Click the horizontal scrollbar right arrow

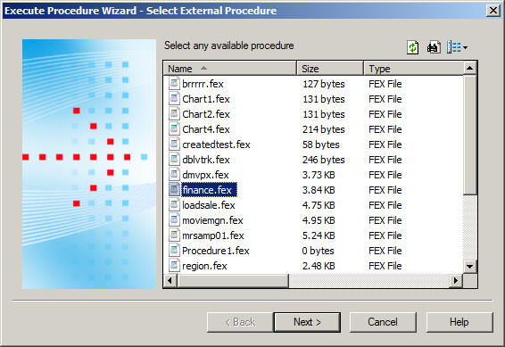(456, 280)
